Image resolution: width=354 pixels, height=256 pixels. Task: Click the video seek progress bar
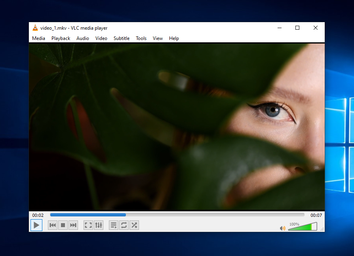coord(177,215)
